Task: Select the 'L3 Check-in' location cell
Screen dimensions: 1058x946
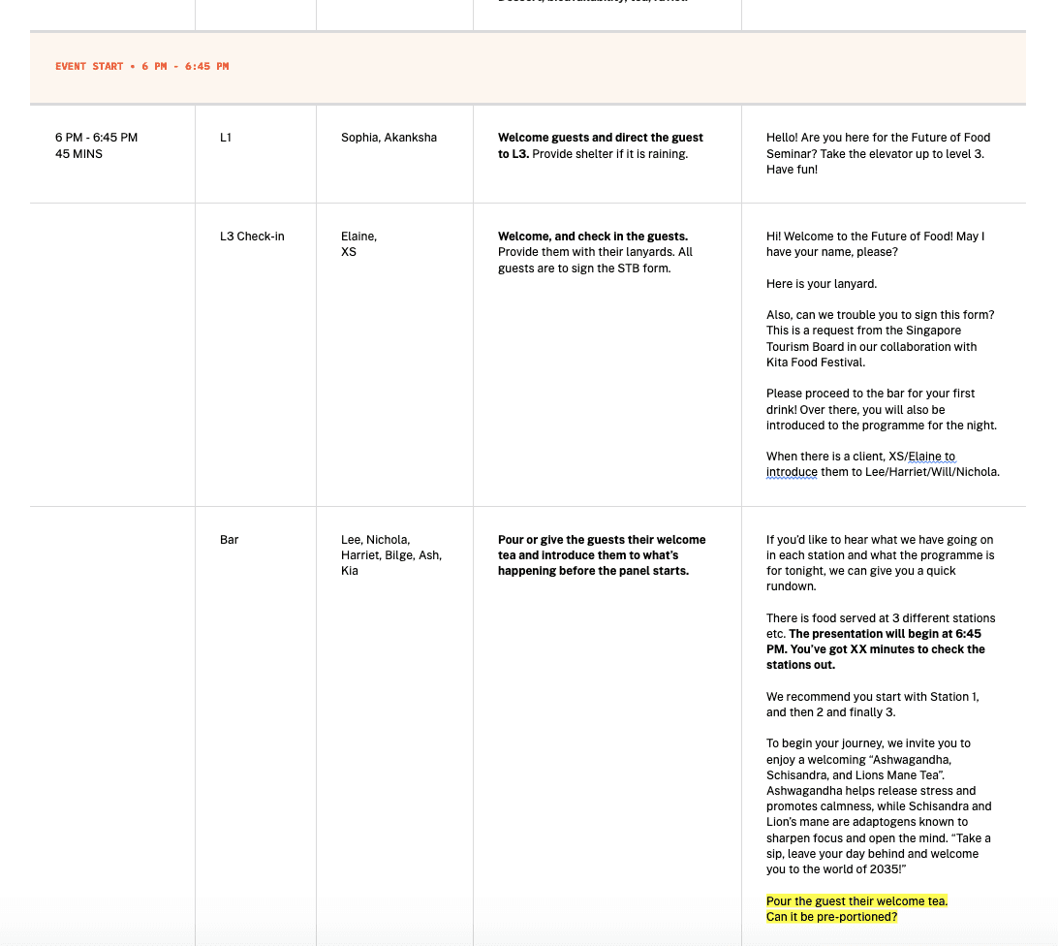Action: [252, 236]
